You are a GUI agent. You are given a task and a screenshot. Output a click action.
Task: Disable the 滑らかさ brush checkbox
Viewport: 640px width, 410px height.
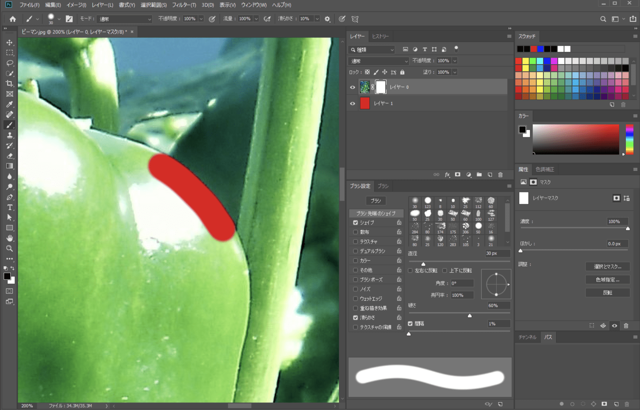(x=355, y=318)
